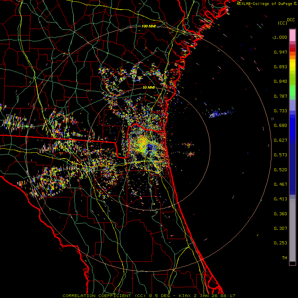Select the 0.733 scale value
The height and width of the screenshot is (298, 298).
click(280, 111)
